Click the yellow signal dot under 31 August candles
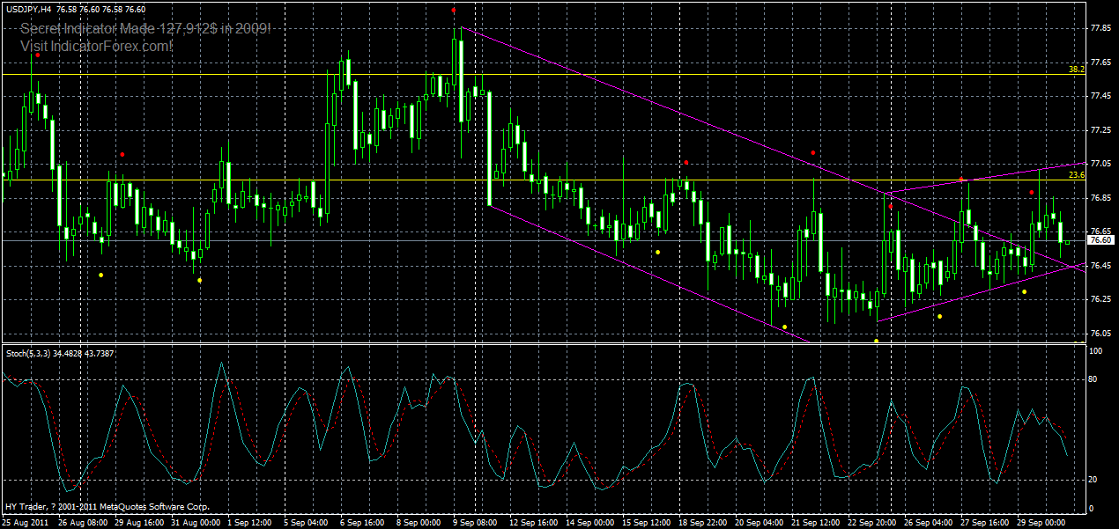The image size is (1119, 529). pyautogui.click(x=200, y=280)
